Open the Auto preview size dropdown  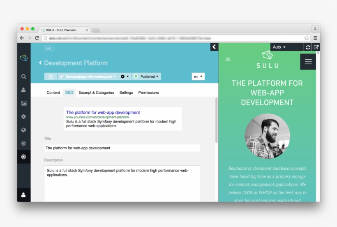(x=279, y=47)
